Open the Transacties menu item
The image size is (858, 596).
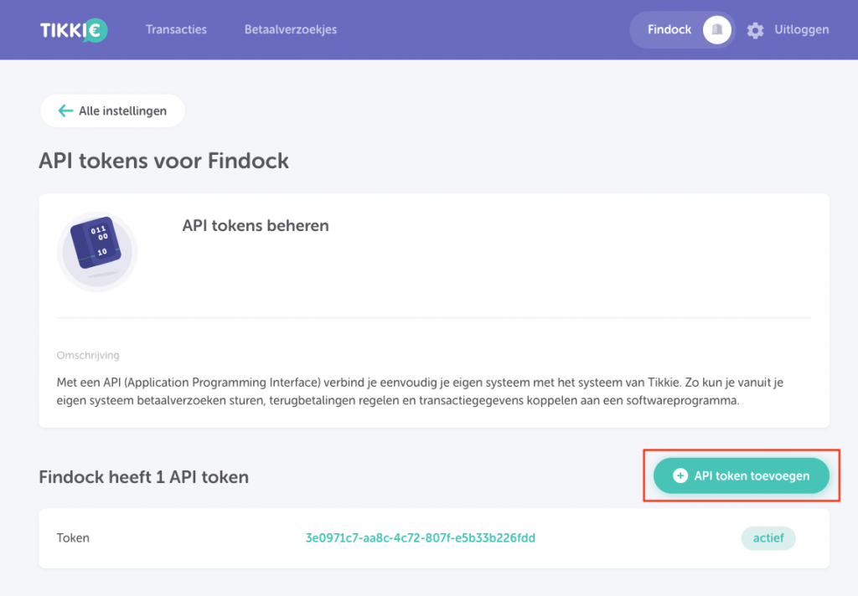176,29
